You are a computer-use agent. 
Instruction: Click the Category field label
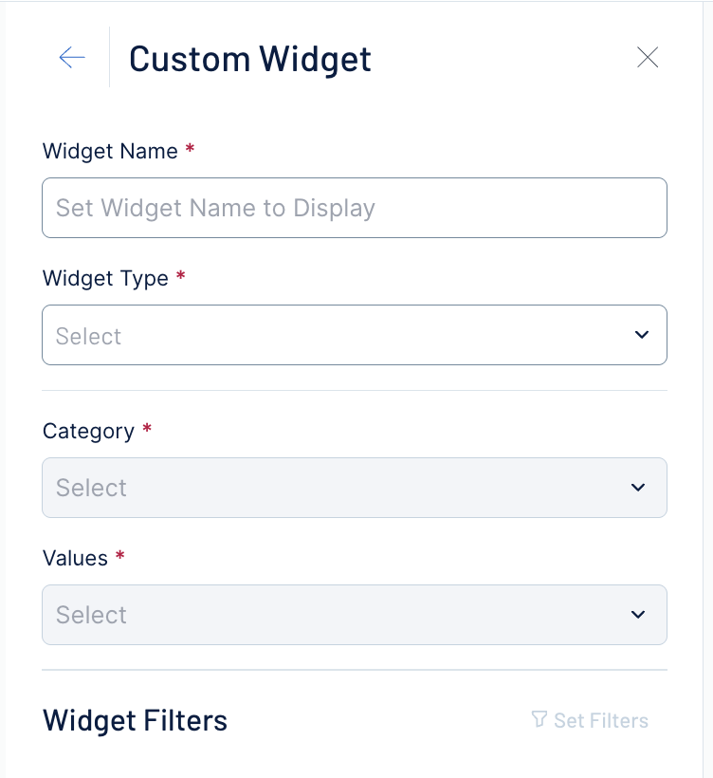tap(88, 432)
